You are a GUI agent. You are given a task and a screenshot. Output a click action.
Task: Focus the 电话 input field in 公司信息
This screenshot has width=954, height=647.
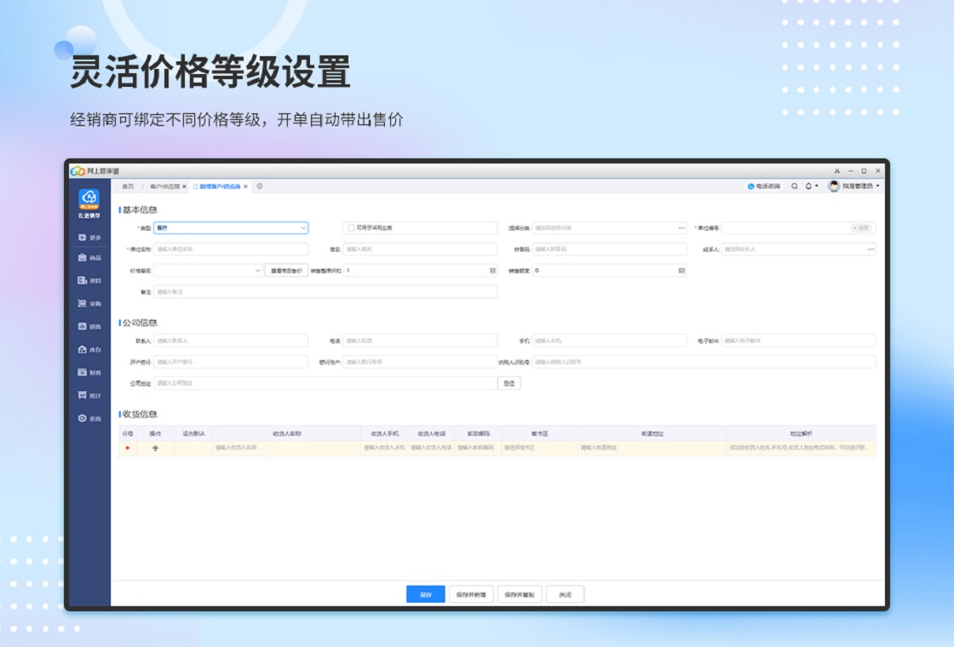coord(420,341)
